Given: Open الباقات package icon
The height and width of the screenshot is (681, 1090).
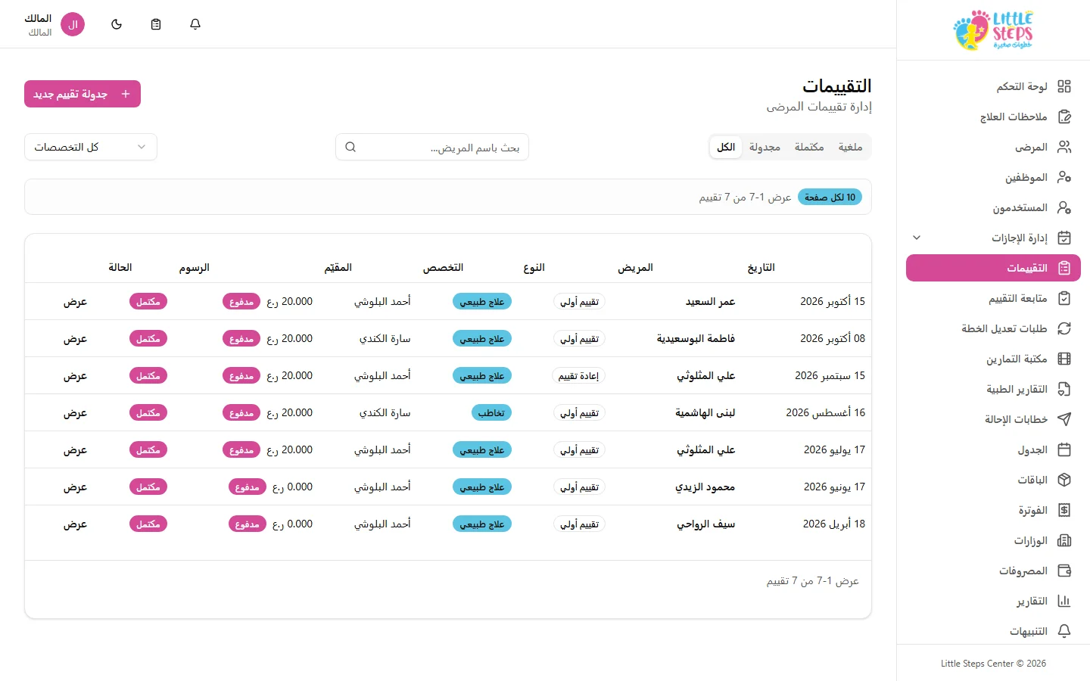Looking at the screenshot, I should tap(1064, 480).
